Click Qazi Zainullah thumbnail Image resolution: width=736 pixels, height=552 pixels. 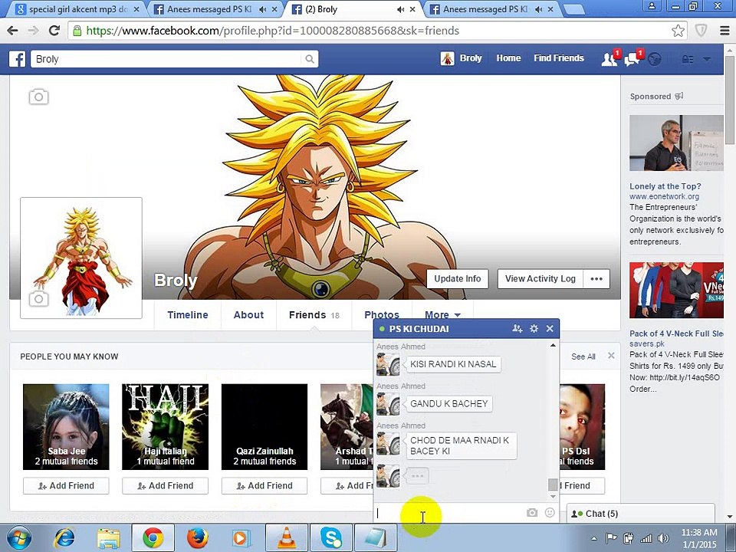click(264, 427)
